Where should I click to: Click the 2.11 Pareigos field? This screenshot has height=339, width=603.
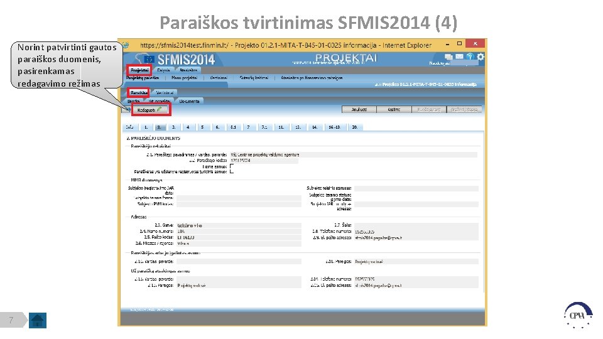(x=416, y=261)
